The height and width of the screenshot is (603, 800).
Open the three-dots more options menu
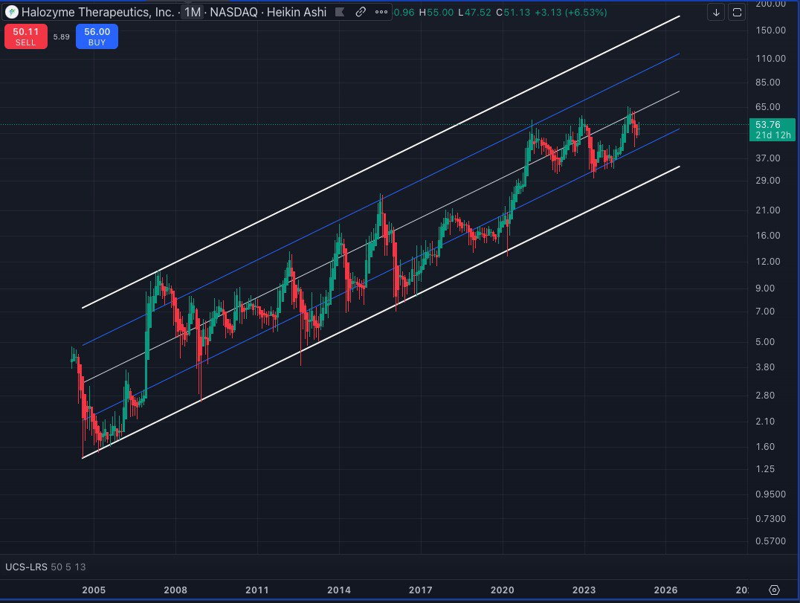coord(381,13)
